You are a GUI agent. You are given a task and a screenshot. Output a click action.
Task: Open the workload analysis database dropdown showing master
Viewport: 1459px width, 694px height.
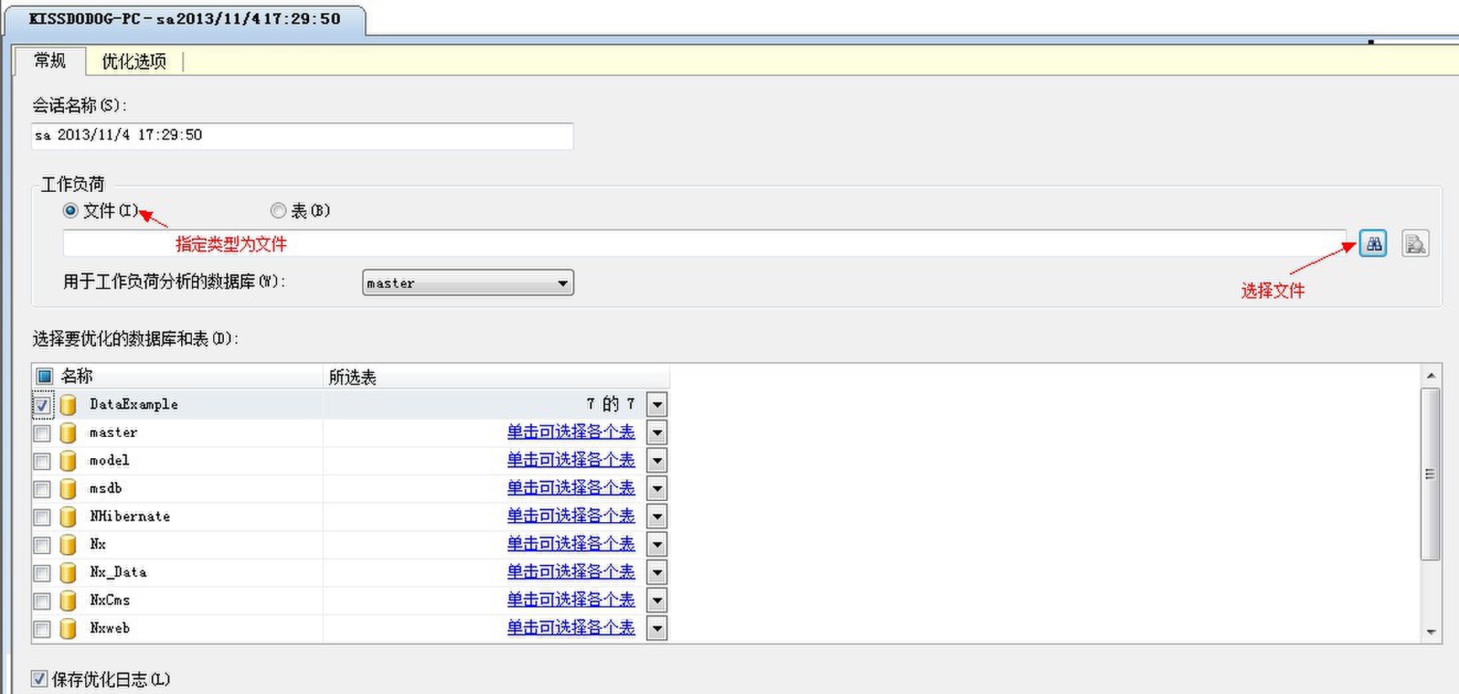[x=468, y=282]
